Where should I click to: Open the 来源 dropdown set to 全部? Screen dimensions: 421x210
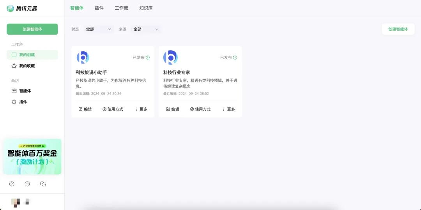pos(146,29)
